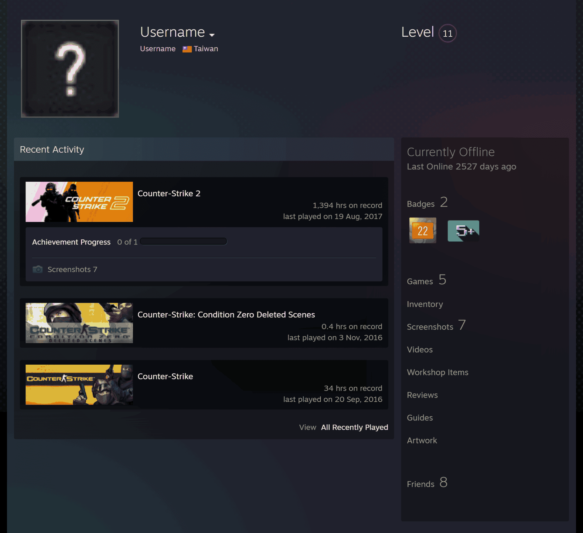The image size is (583, 533).
Task: Click last played on 20 Sep, 2016
Action: click(332, 399)
